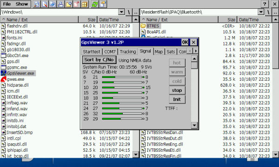279x167 pixels.
Task: Expand the \Windows\ path dropdown
Action: (121, 12)
